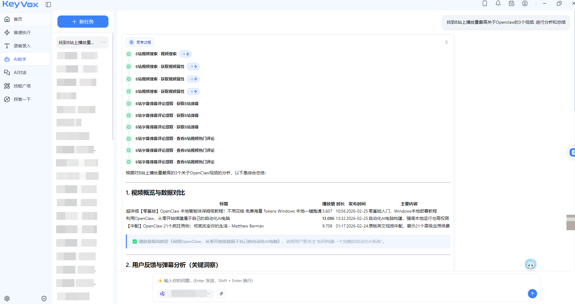Click the anime avatar assistant icon

[530, 264]
